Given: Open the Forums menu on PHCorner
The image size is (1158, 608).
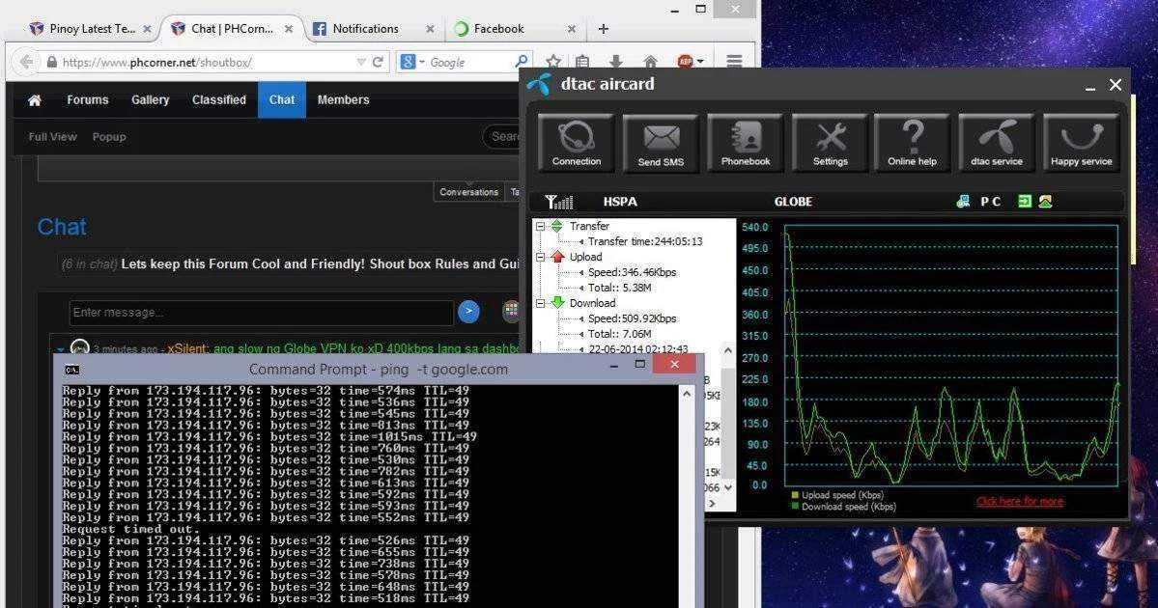Looking at the screenshot, I should [87, 99].
